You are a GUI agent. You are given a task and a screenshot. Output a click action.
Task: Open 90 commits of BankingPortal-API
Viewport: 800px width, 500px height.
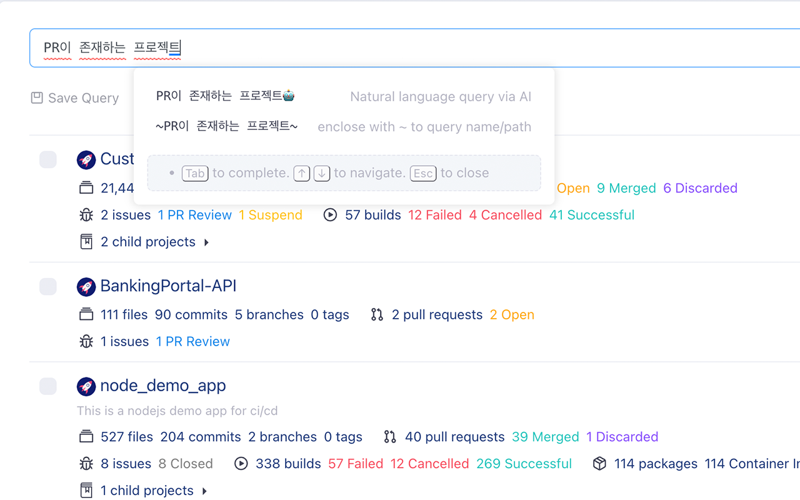[x=191, y=314]
